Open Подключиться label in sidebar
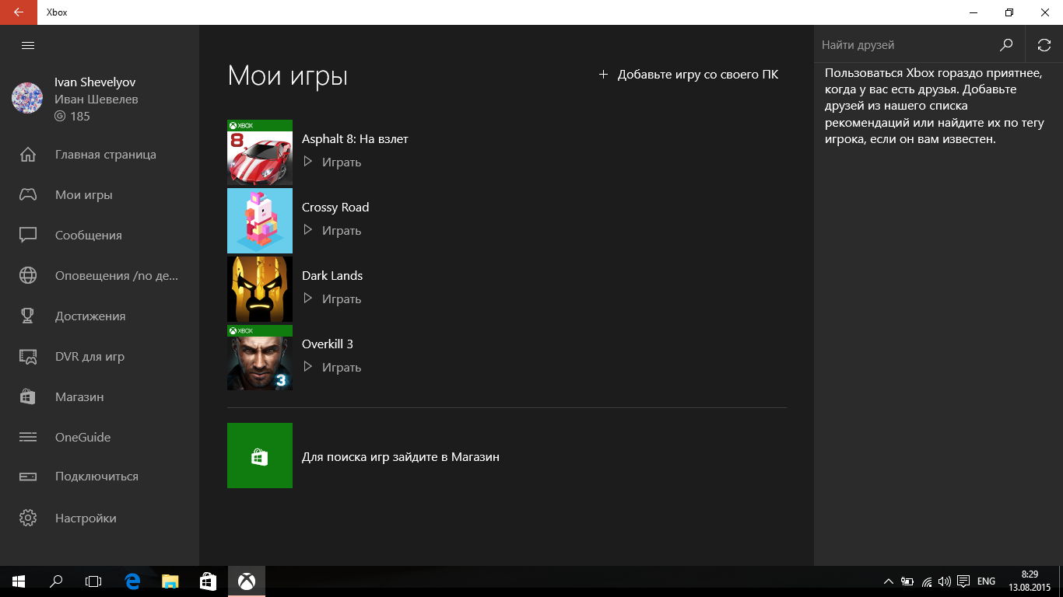 coord(96,477)
